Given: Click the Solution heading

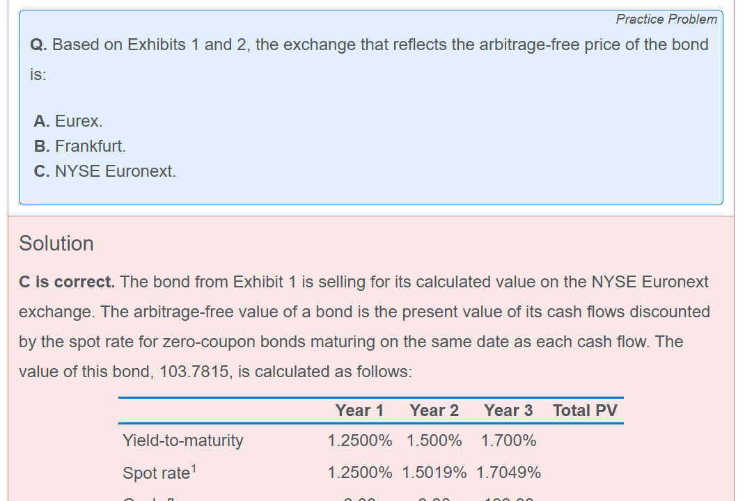Looking at the screenshot, I should pos(56,244).
